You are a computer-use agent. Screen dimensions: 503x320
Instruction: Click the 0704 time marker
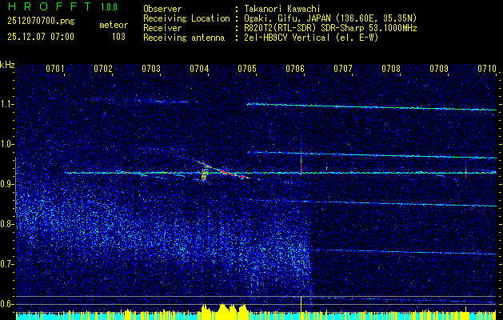tap(199, 68)
